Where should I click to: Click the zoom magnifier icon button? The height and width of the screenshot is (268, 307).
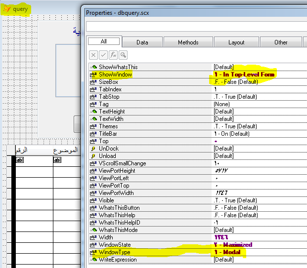tap(123, 55)
